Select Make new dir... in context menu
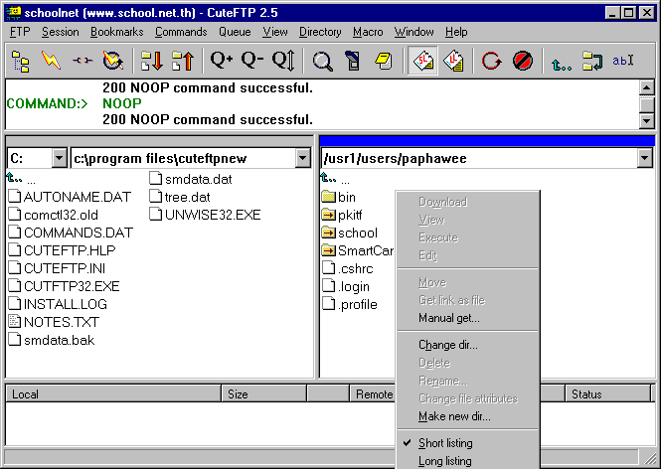The width and height of the screenshot is (661, 469). pos(468,416)
